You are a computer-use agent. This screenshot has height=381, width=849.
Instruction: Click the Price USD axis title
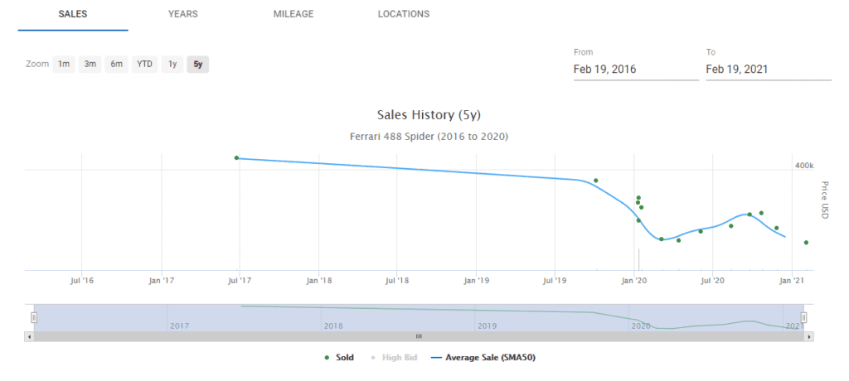coord(825,200)
